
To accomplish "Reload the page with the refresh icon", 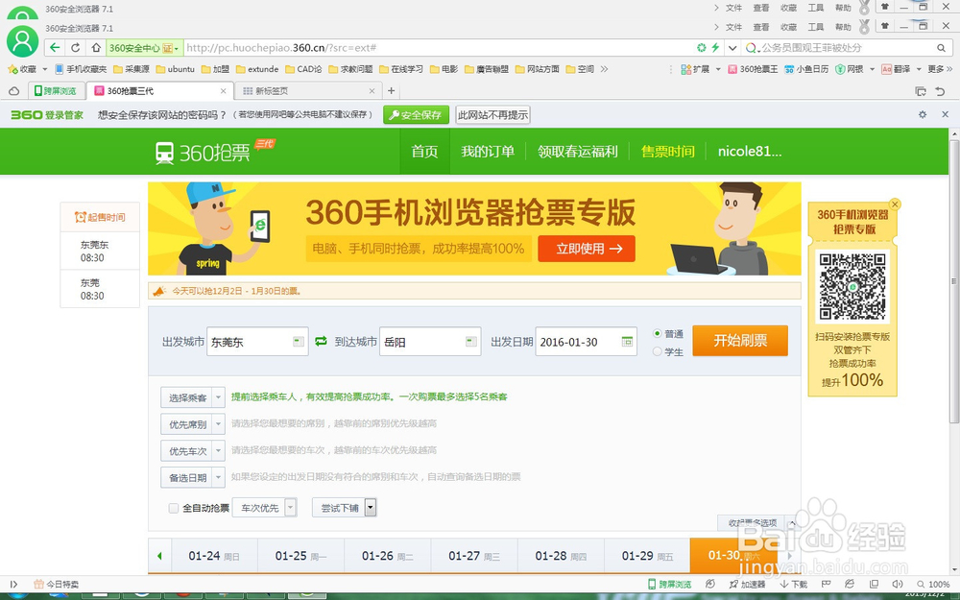I will point(75,48).
